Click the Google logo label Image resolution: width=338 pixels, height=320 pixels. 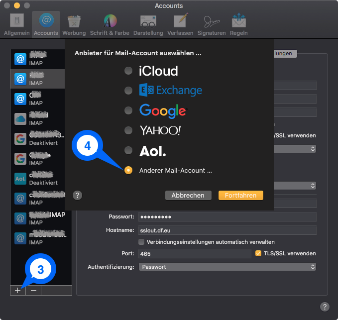coord(163,111)
